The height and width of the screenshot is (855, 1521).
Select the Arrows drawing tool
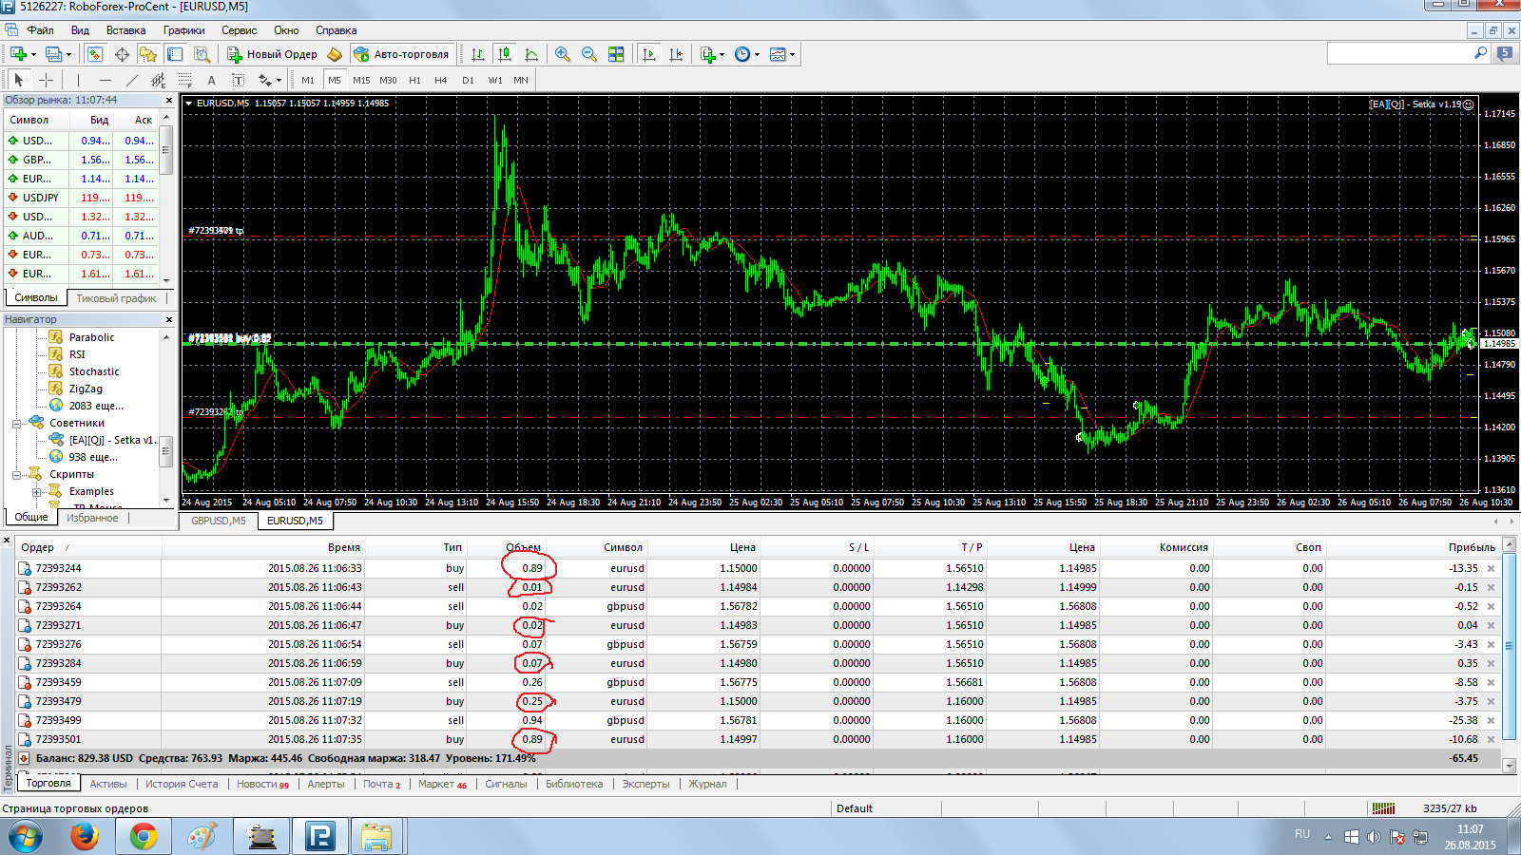264,80
